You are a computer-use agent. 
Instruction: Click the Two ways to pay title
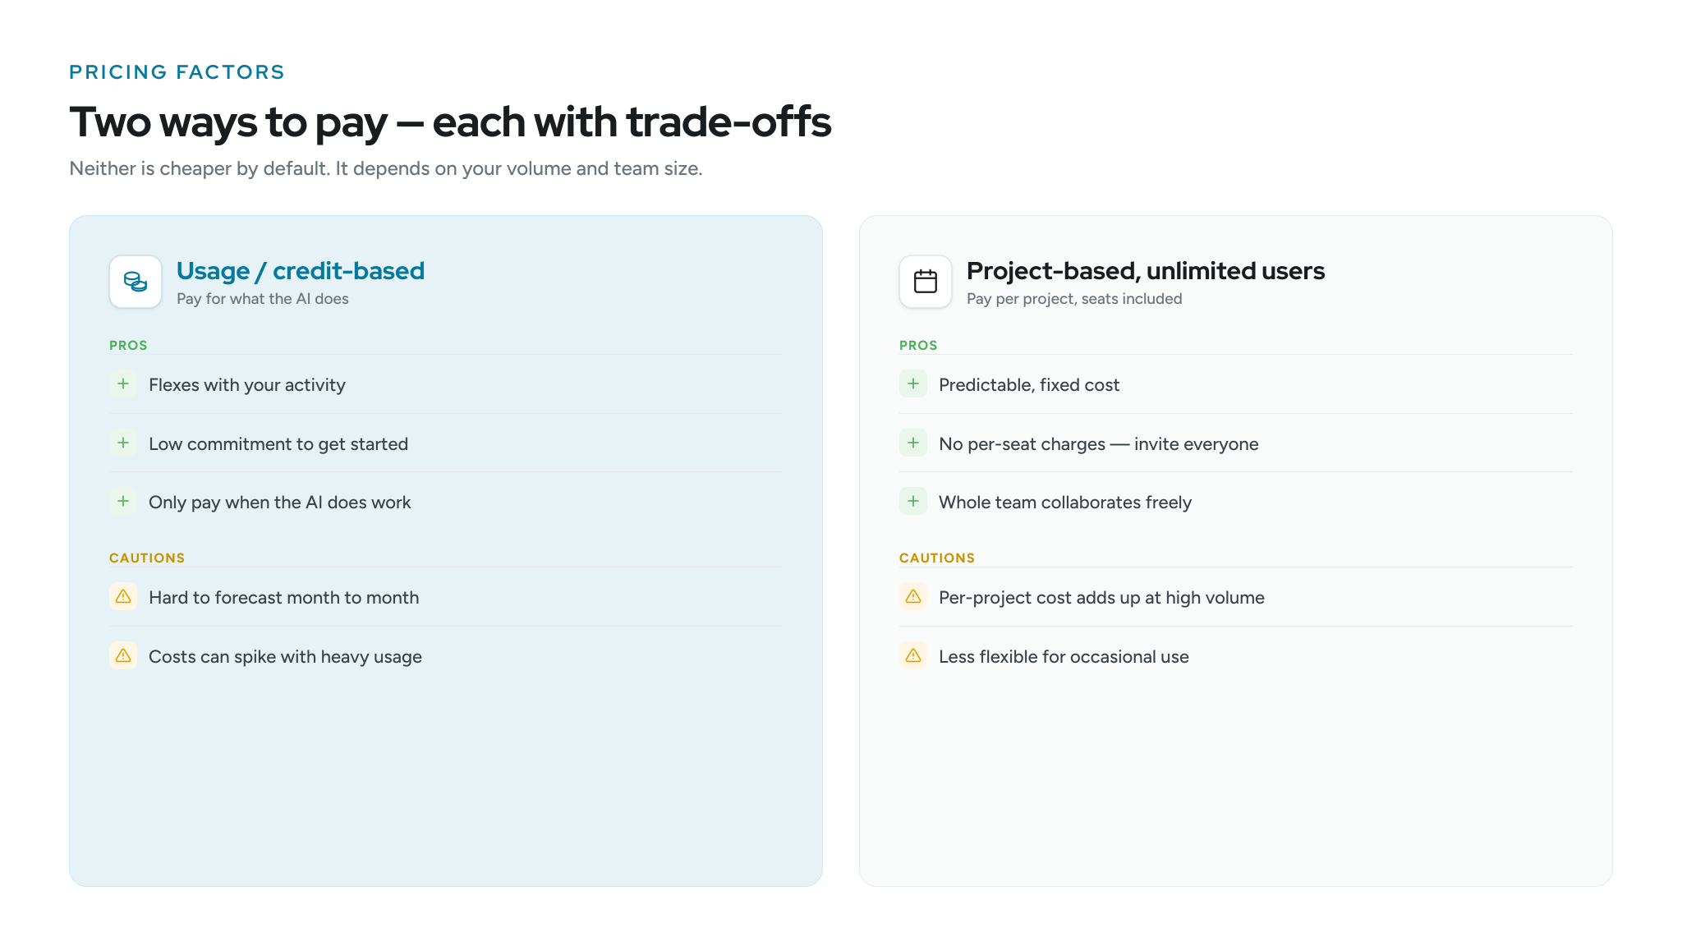(x=450, y=122)
